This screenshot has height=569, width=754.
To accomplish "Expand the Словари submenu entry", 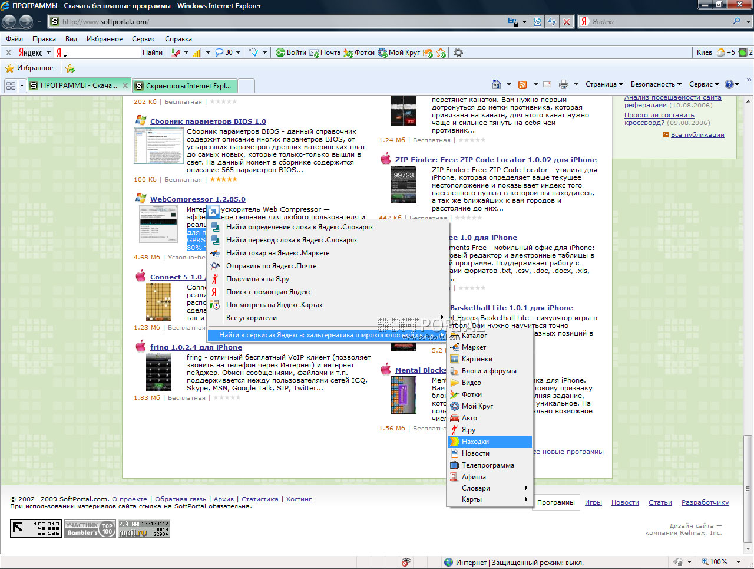I will 490,488.
